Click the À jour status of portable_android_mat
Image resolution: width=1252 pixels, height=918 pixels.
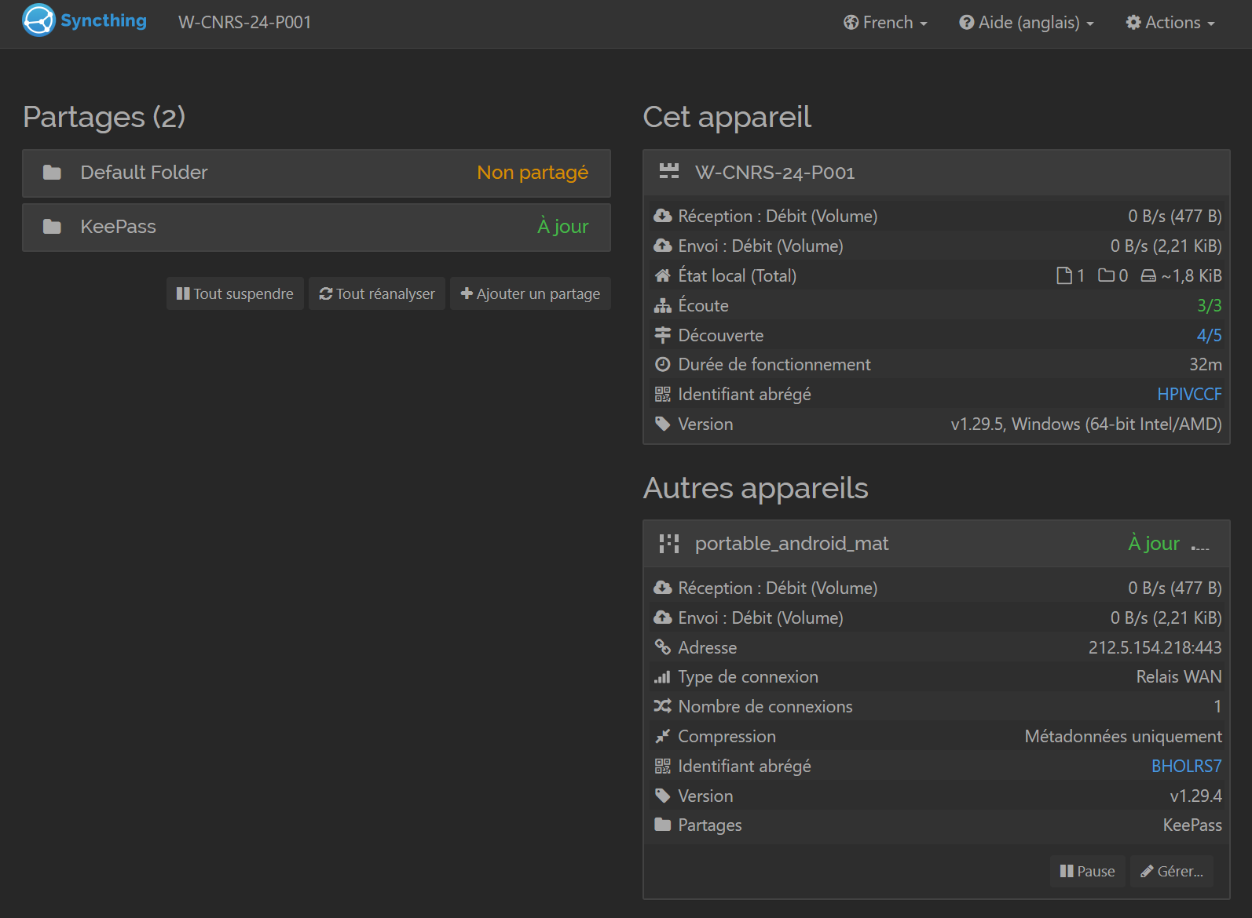(1154, 543)
